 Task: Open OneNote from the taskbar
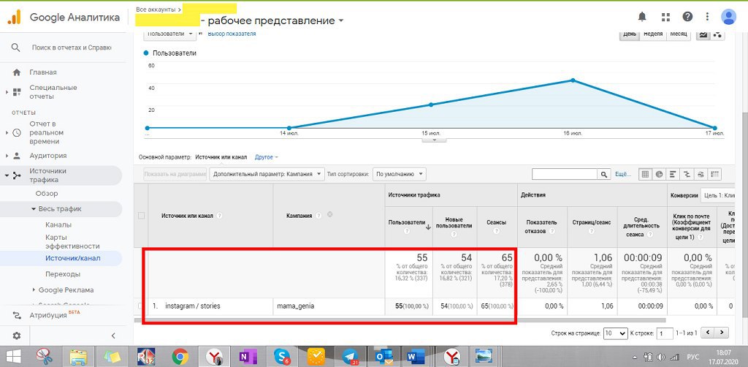click(x=248, y=356)
